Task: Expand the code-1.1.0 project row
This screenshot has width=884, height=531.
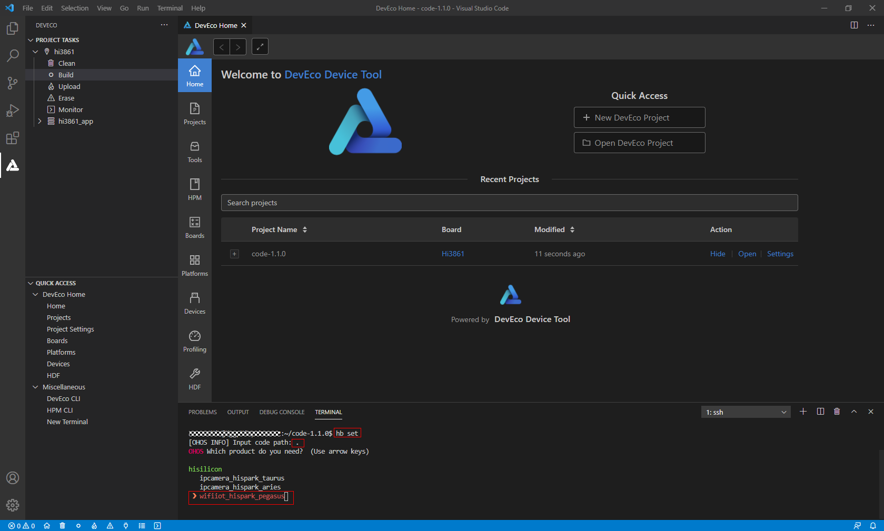Action: point(235,254)
